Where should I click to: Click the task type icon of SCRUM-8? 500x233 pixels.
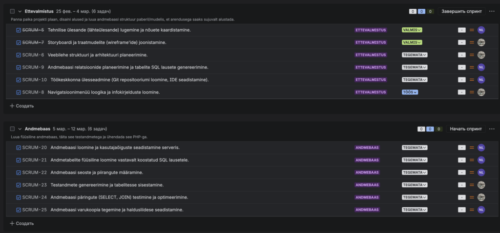(19, 92)
